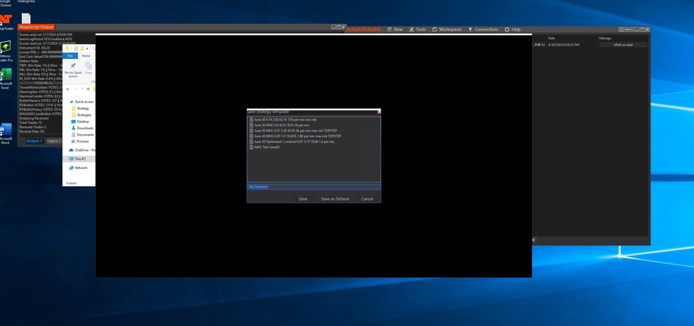The image size is (694, 326).
Task: Open the Quick Access Toolbar customize dropdown
Action: [87, 48]
